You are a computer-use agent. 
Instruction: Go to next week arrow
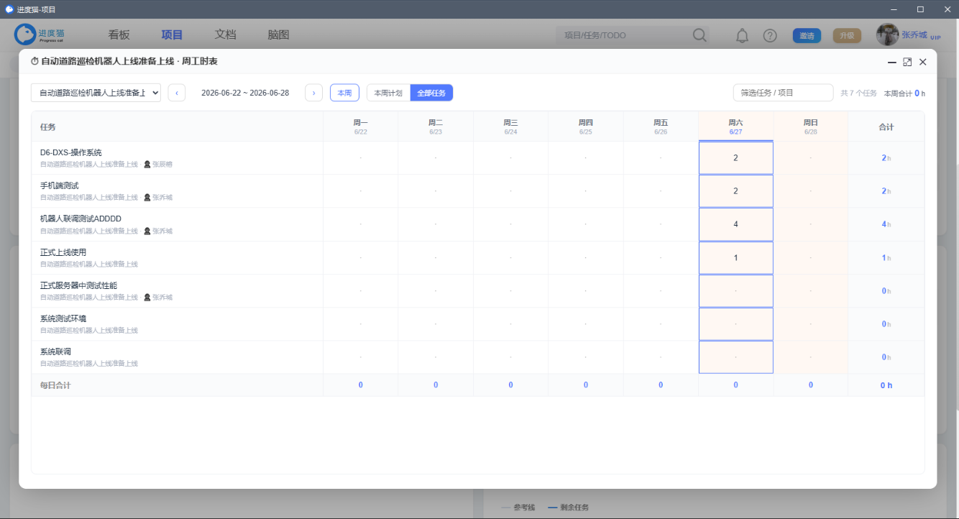click(x=313, y=93)
